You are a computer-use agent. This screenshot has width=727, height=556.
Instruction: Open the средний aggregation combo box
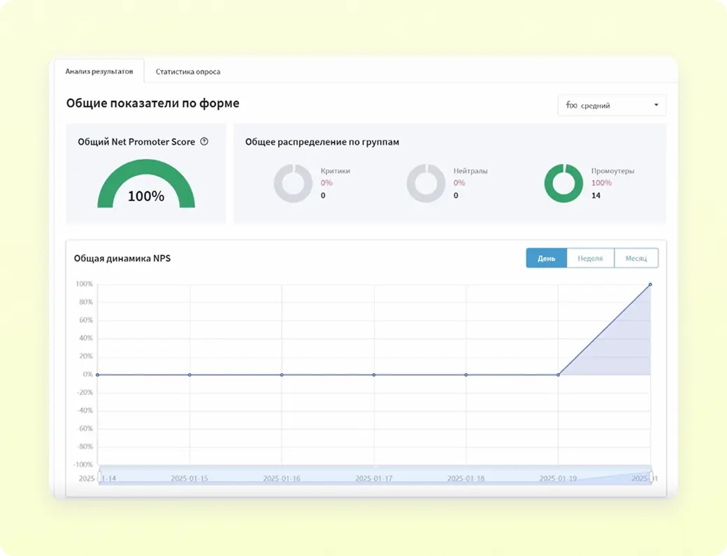point(612,105)
